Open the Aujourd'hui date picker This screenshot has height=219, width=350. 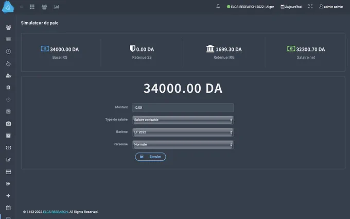click(291, 7)
